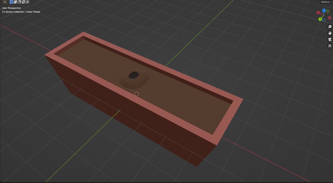
Task: Open the Options dropdown
Action: click(x=326, y=2)
